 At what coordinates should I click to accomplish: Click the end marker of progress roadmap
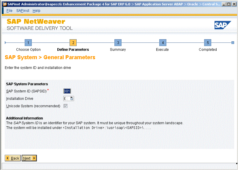pos(233,42)
